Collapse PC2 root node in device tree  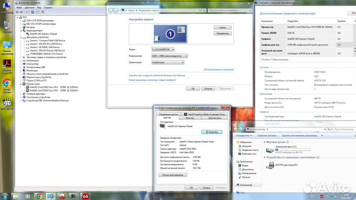click(17, 17)
